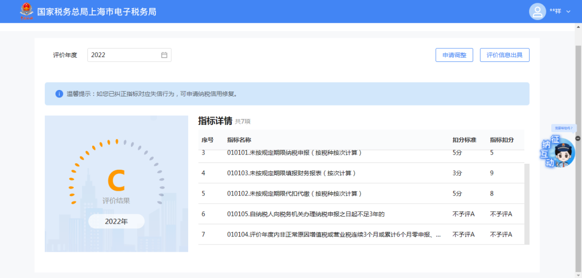Click the 不予评A deduction in row 6

click(x=501, y=214)
